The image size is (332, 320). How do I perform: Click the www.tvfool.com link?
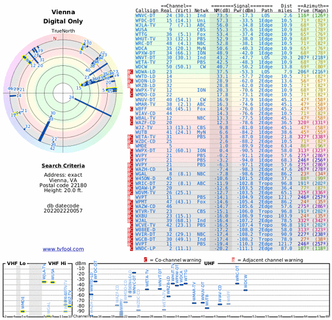(x=63, y=249)
